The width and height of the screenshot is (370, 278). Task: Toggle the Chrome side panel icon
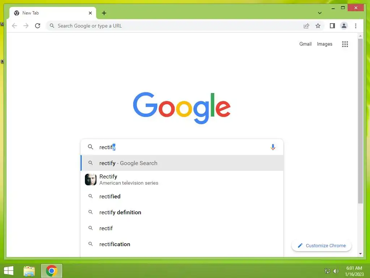332,26
